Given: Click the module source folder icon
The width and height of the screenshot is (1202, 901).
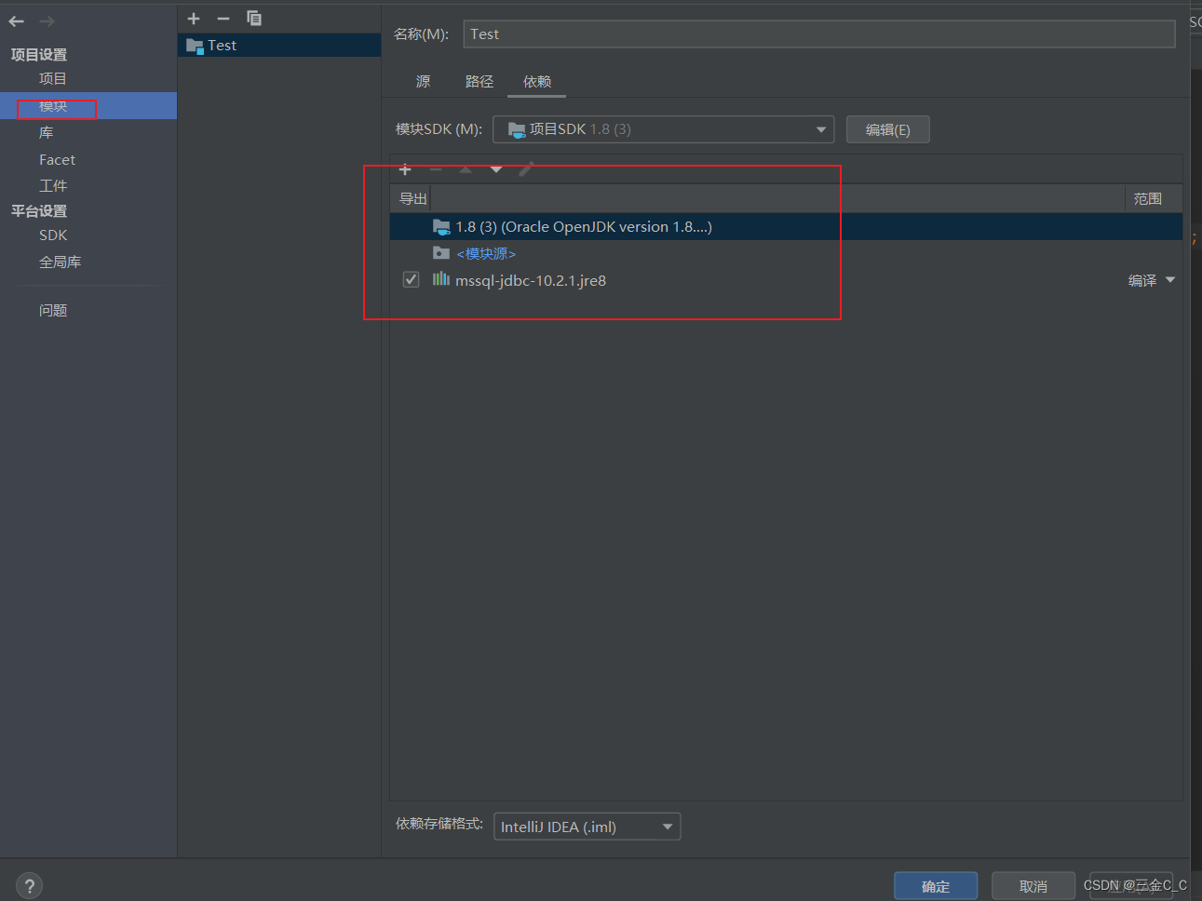Looking at the screenshot, I should point(441,253).
